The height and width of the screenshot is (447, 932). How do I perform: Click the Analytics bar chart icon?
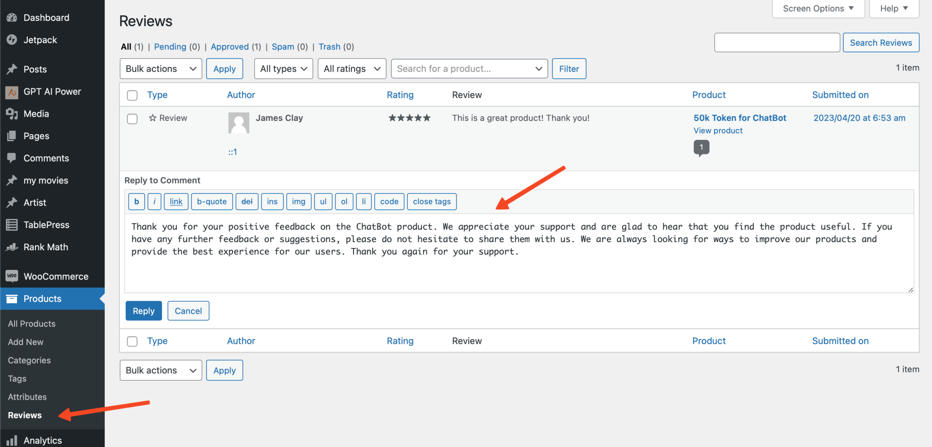point(12,440)
